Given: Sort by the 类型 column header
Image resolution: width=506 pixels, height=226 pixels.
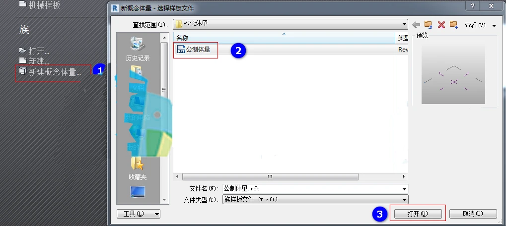Looking at the screenshot, I should (402, 38).
